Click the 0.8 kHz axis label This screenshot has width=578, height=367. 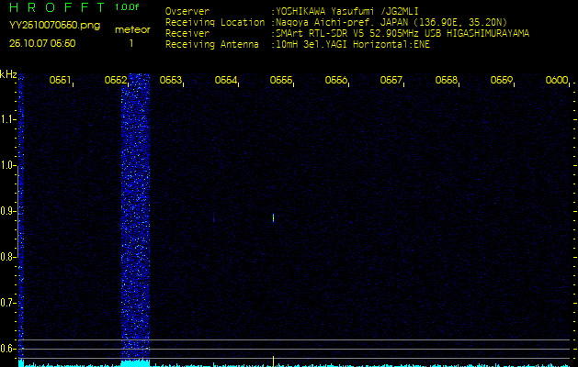pos(7,257)
